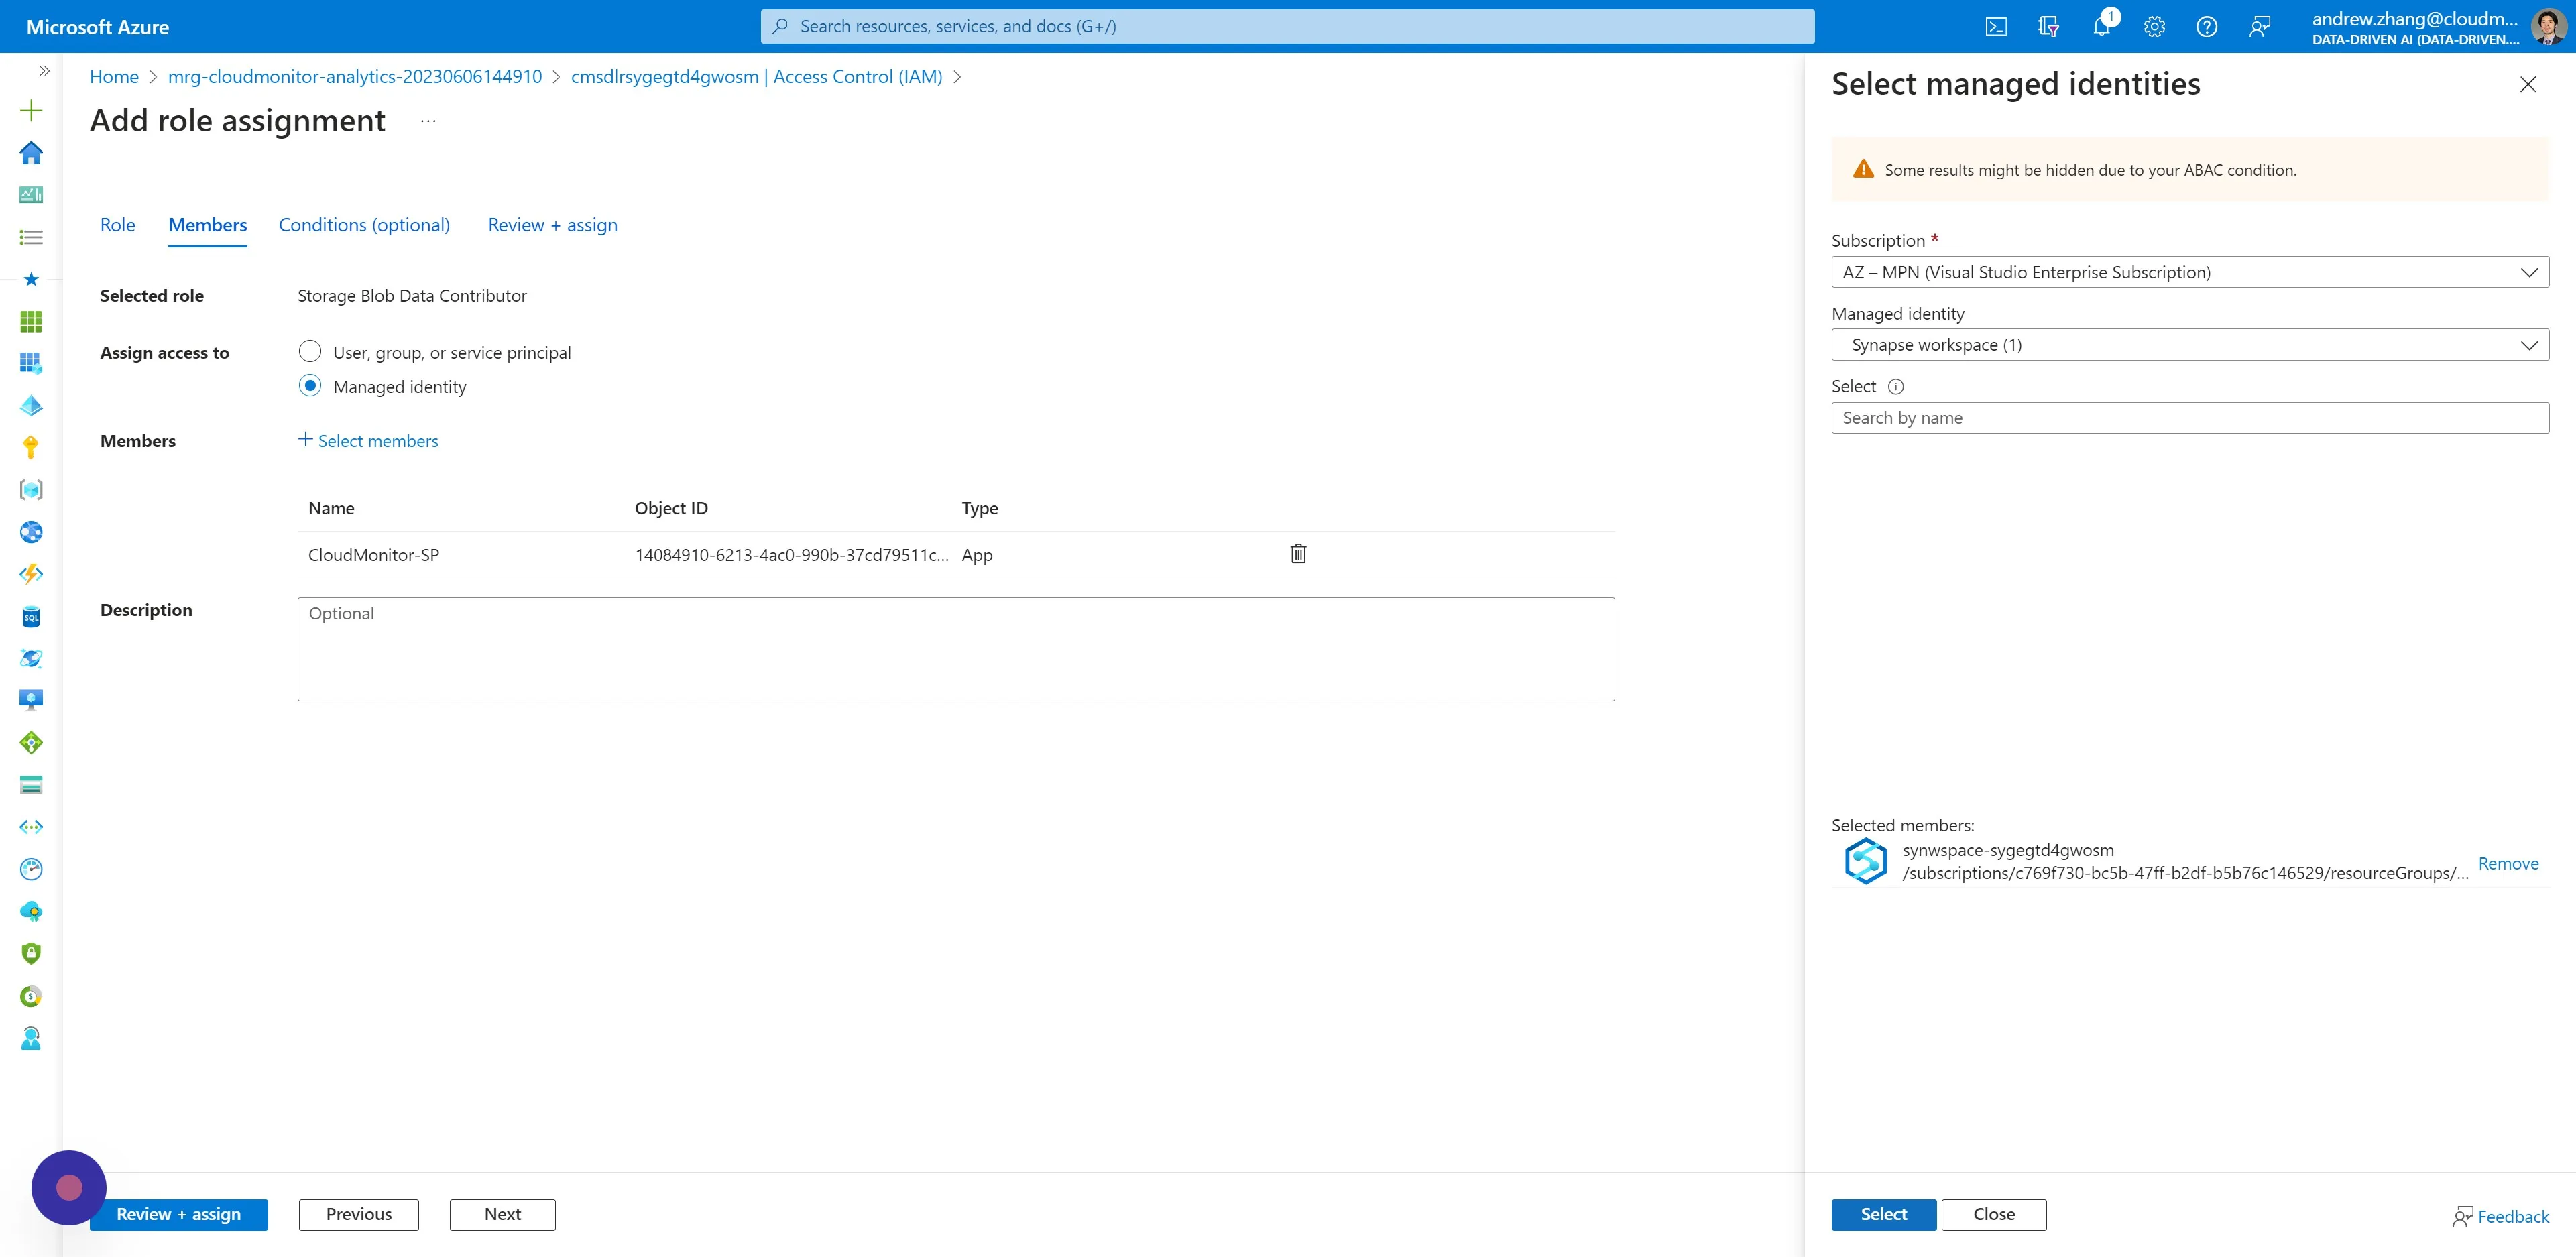Image resolution: width=2576 pixels, height=1257 pixels.
Task: Switch to the Review + assign tab
Action: tap(552, 225)
